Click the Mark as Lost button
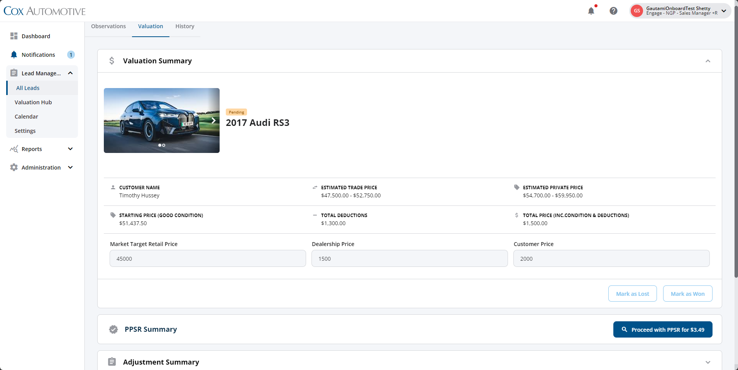The height and width of the screenshot is (370, 738). tap(632, 294)
